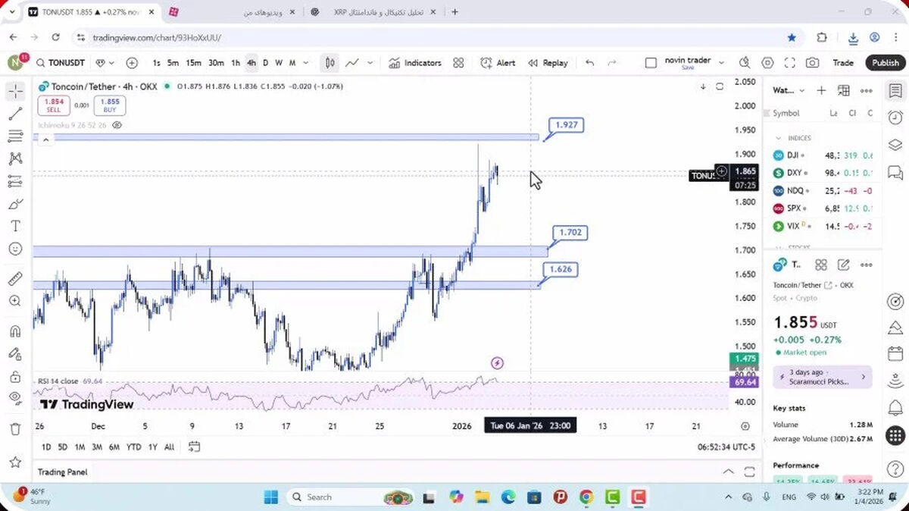
Task: Open quick search magnifier icon
Action: (745, 63)
